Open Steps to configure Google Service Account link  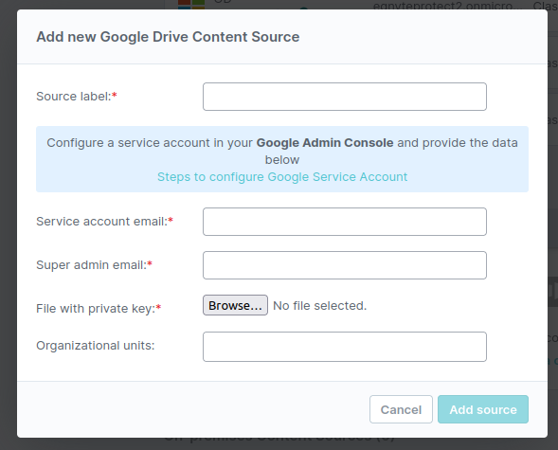pyautogui.click(x=282, y=177)
